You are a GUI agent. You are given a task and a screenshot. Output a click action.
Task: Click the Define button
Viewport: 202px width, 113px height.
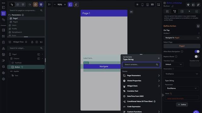pos(182,105)
